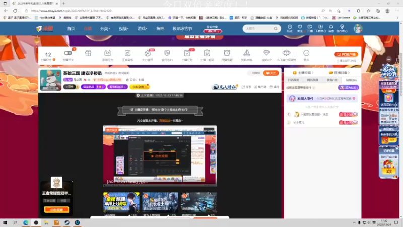Open the UFO fan-badge icon
The width and height of the screenshot is (403, 227).
pyautogui.click(x=286, y=53)
